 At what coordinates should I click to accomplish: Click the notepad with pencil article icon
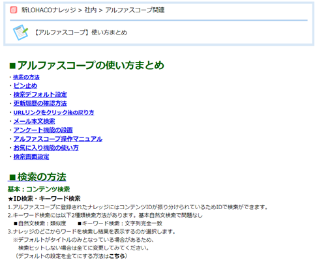20,33
